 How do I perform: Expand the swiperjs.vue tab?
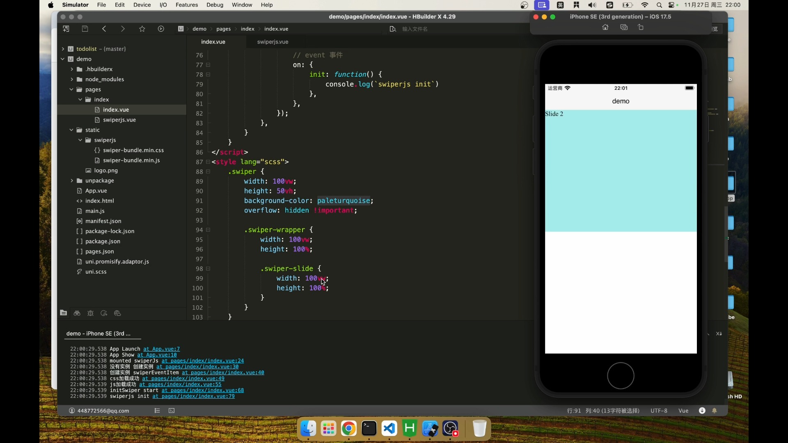click(x=272, y=42)
